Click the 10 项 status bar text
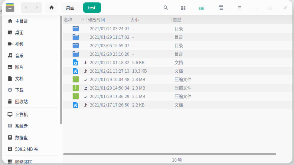Viewport: 294px width, 165px height. 177,160
